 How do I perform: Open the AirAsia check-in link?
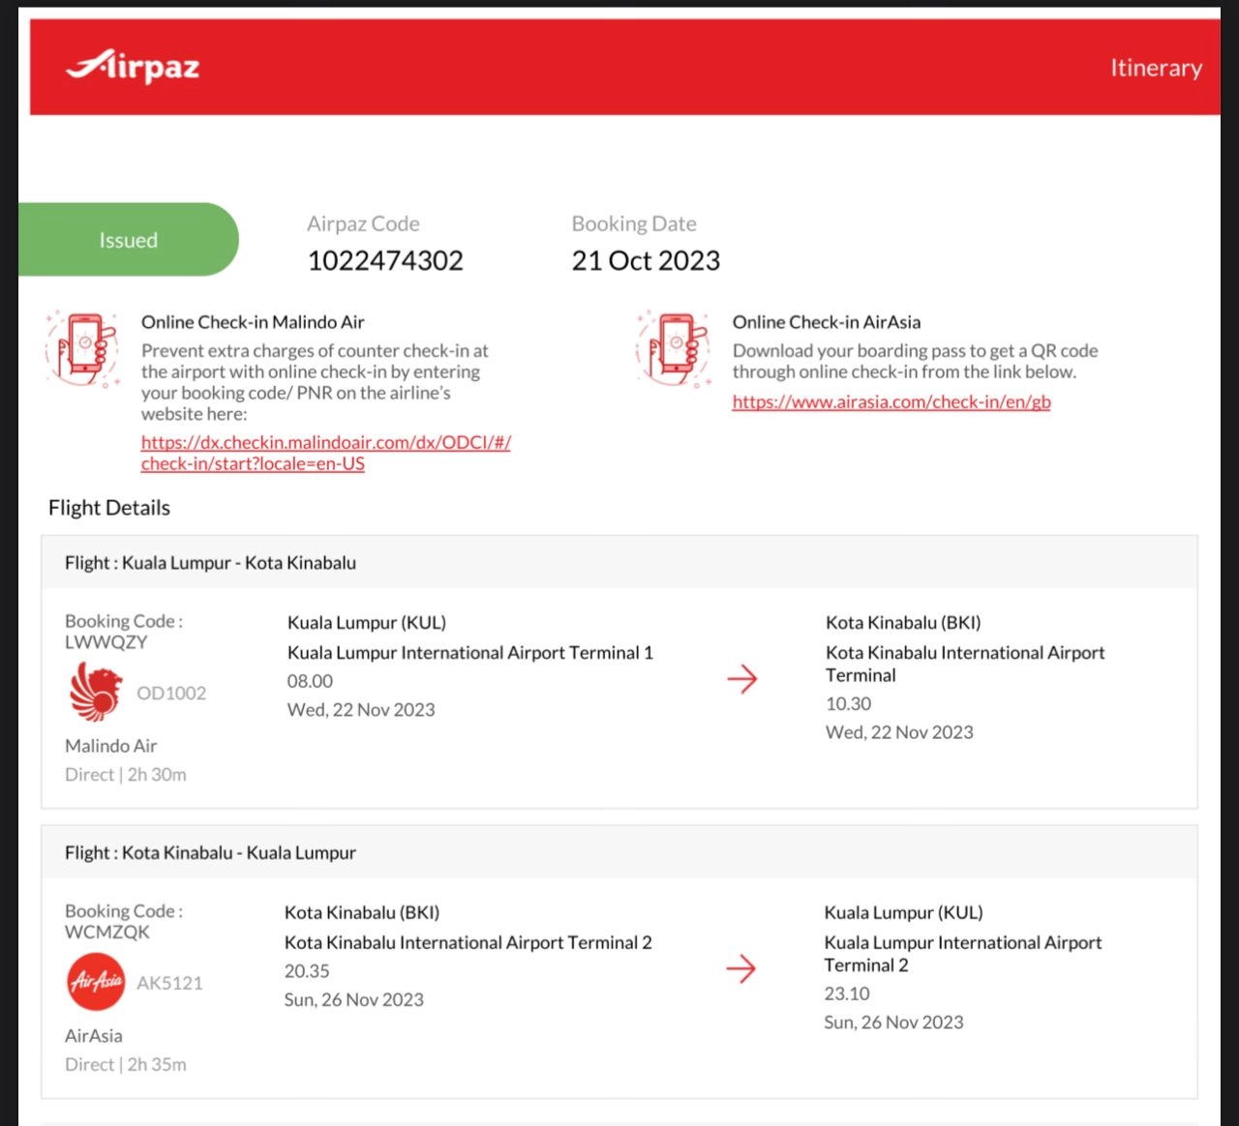(891, 401)
